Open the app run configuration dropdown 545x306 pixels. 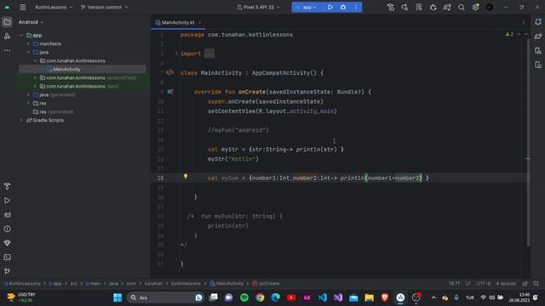307,8
